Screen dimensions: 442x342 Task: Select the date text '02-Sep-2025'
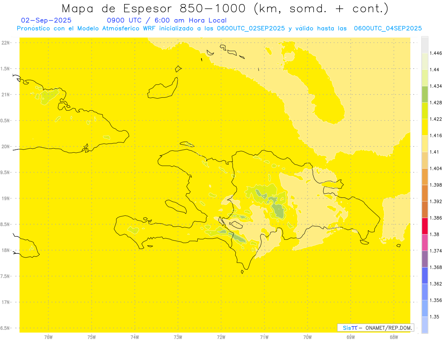46,20
